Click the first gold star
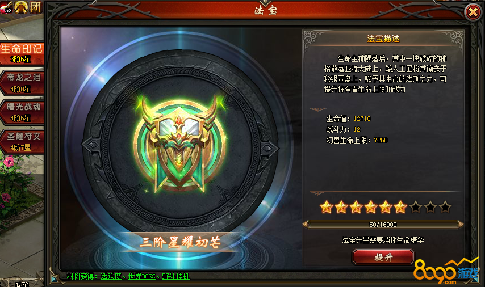Image resolution: width=485 pixels, height=287 pixels. pos(327,207)
